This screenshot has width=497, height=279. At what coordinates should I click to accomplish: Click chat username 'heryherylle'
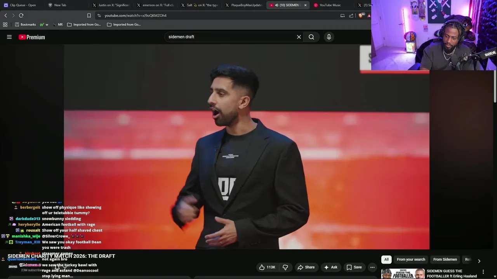[29, 225]
